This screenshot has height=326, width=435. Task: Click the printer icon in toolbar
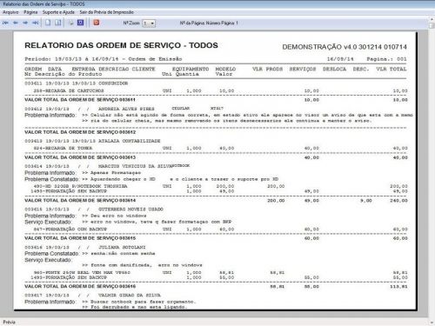[70, 23]
